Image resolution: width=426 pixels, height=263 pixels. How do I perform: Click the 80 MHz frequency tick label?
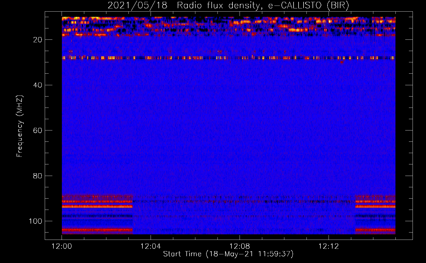(38, 176)
